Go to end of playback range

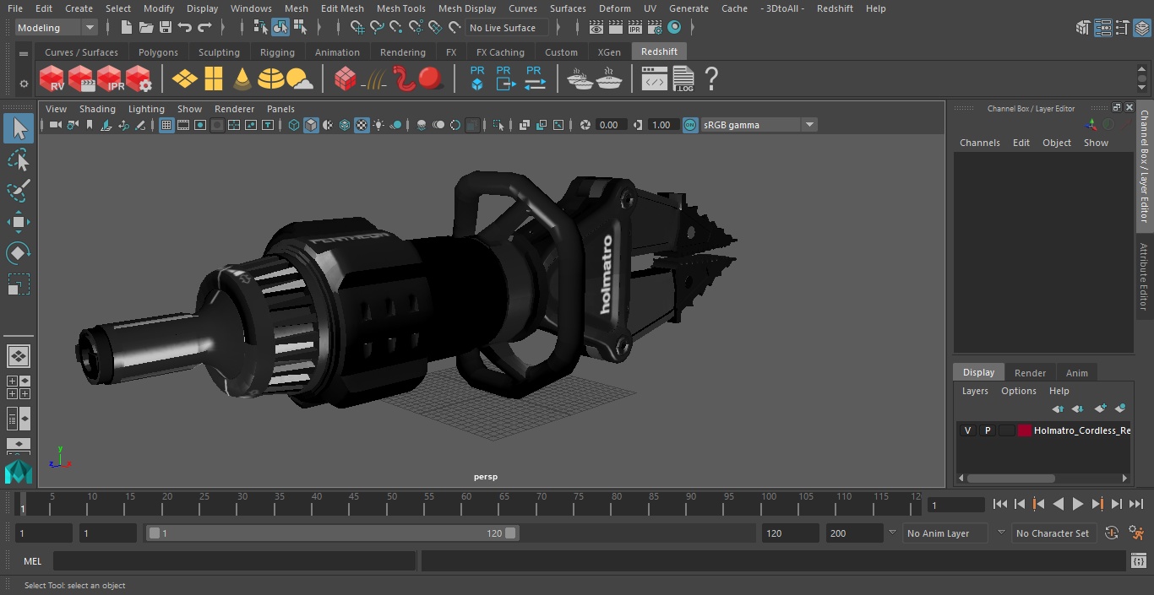1136,504
